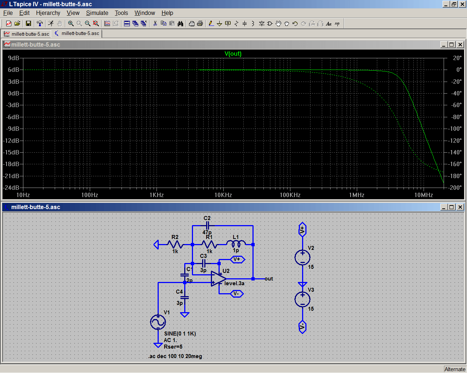Click the 6dB magnitude axis label
Image resolution: width=467 pixels, height=373 pixels.
pos(13,70)
